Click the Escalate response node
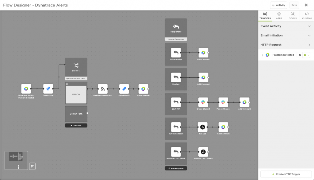 click(x=176, y=77)
